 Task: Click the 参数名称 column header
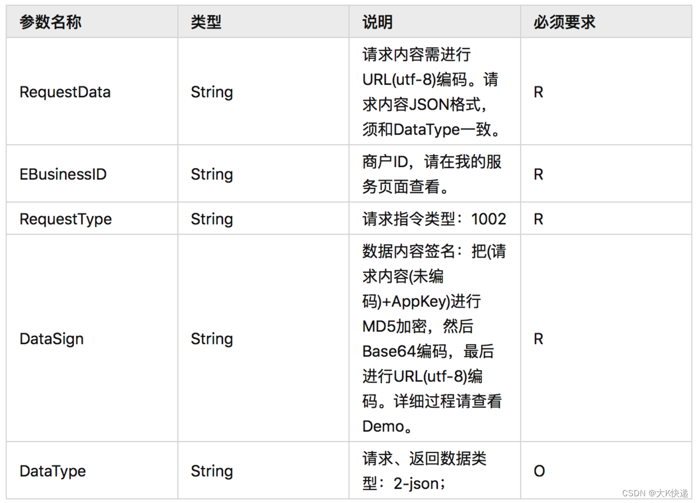[50, 22]
